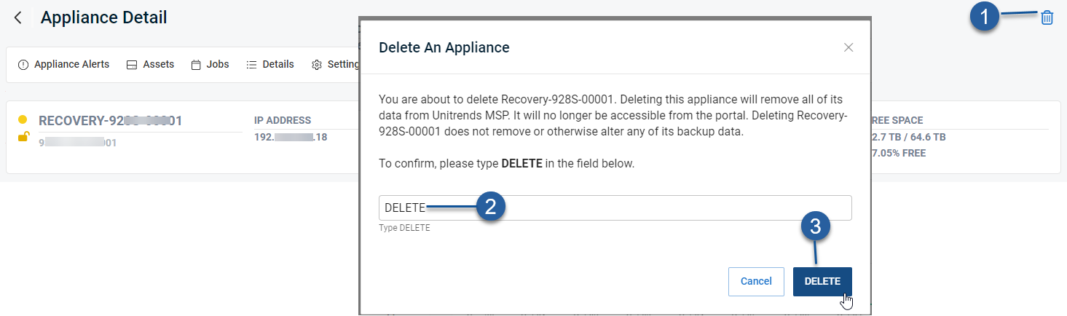
Task: Cancel the appliance deletion
Action: point(756,281)
